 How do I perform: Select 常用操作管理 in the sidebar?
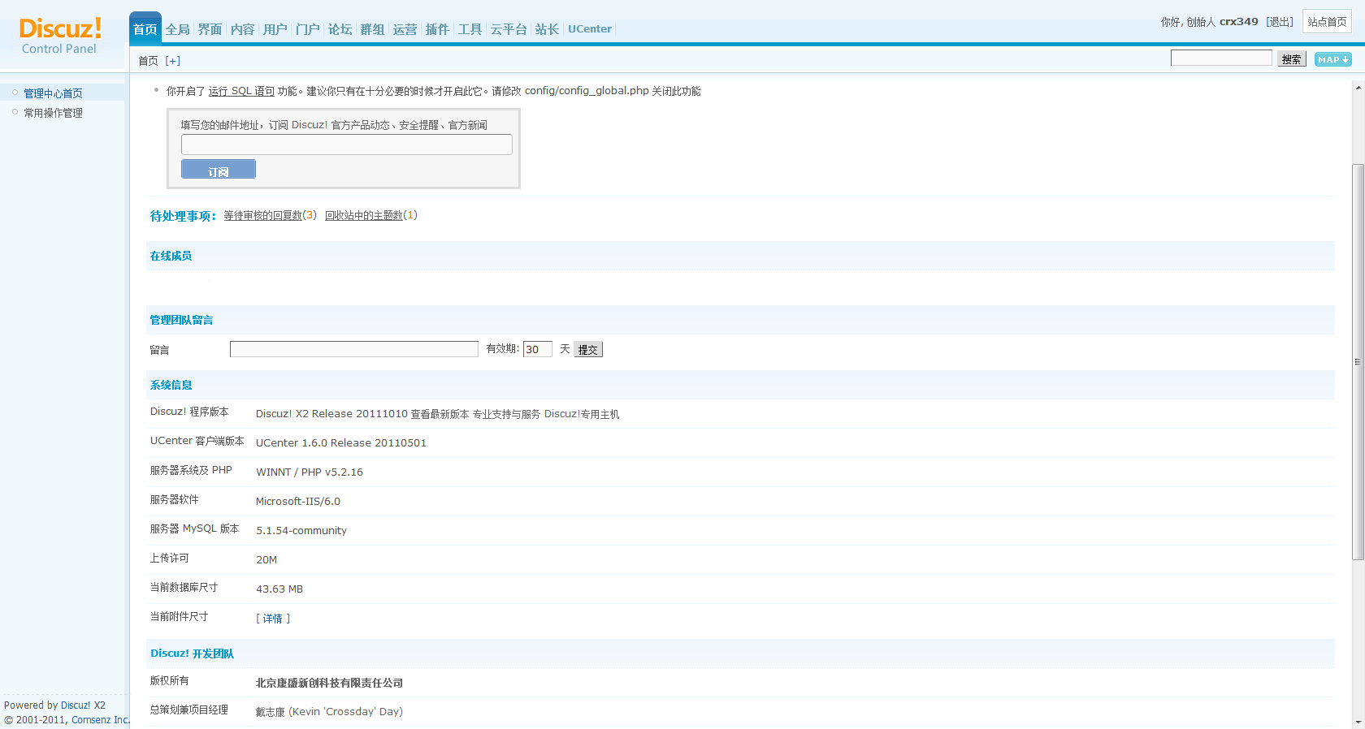coord(53,113)
